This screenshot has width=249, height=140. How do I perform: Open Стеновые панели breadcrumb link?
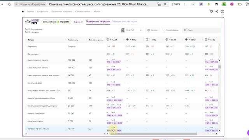pyautogui.click(x=83, y=12)
